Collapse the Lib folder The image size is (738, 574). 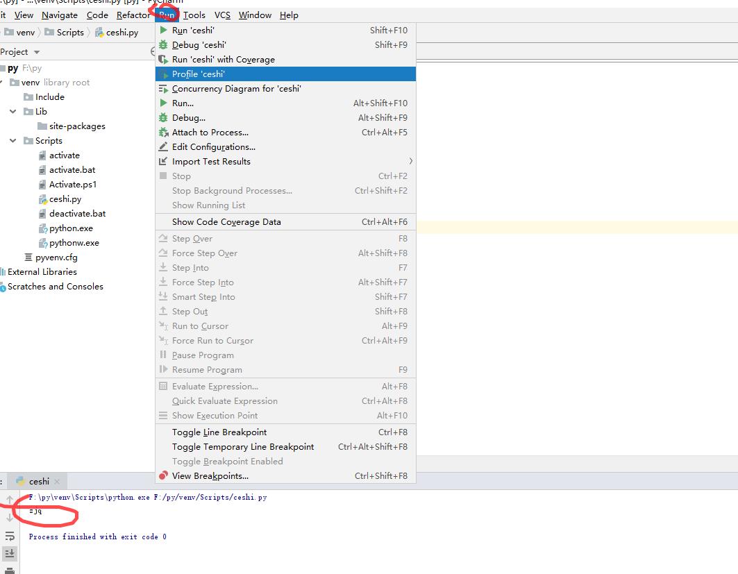(x=13, y=112)
